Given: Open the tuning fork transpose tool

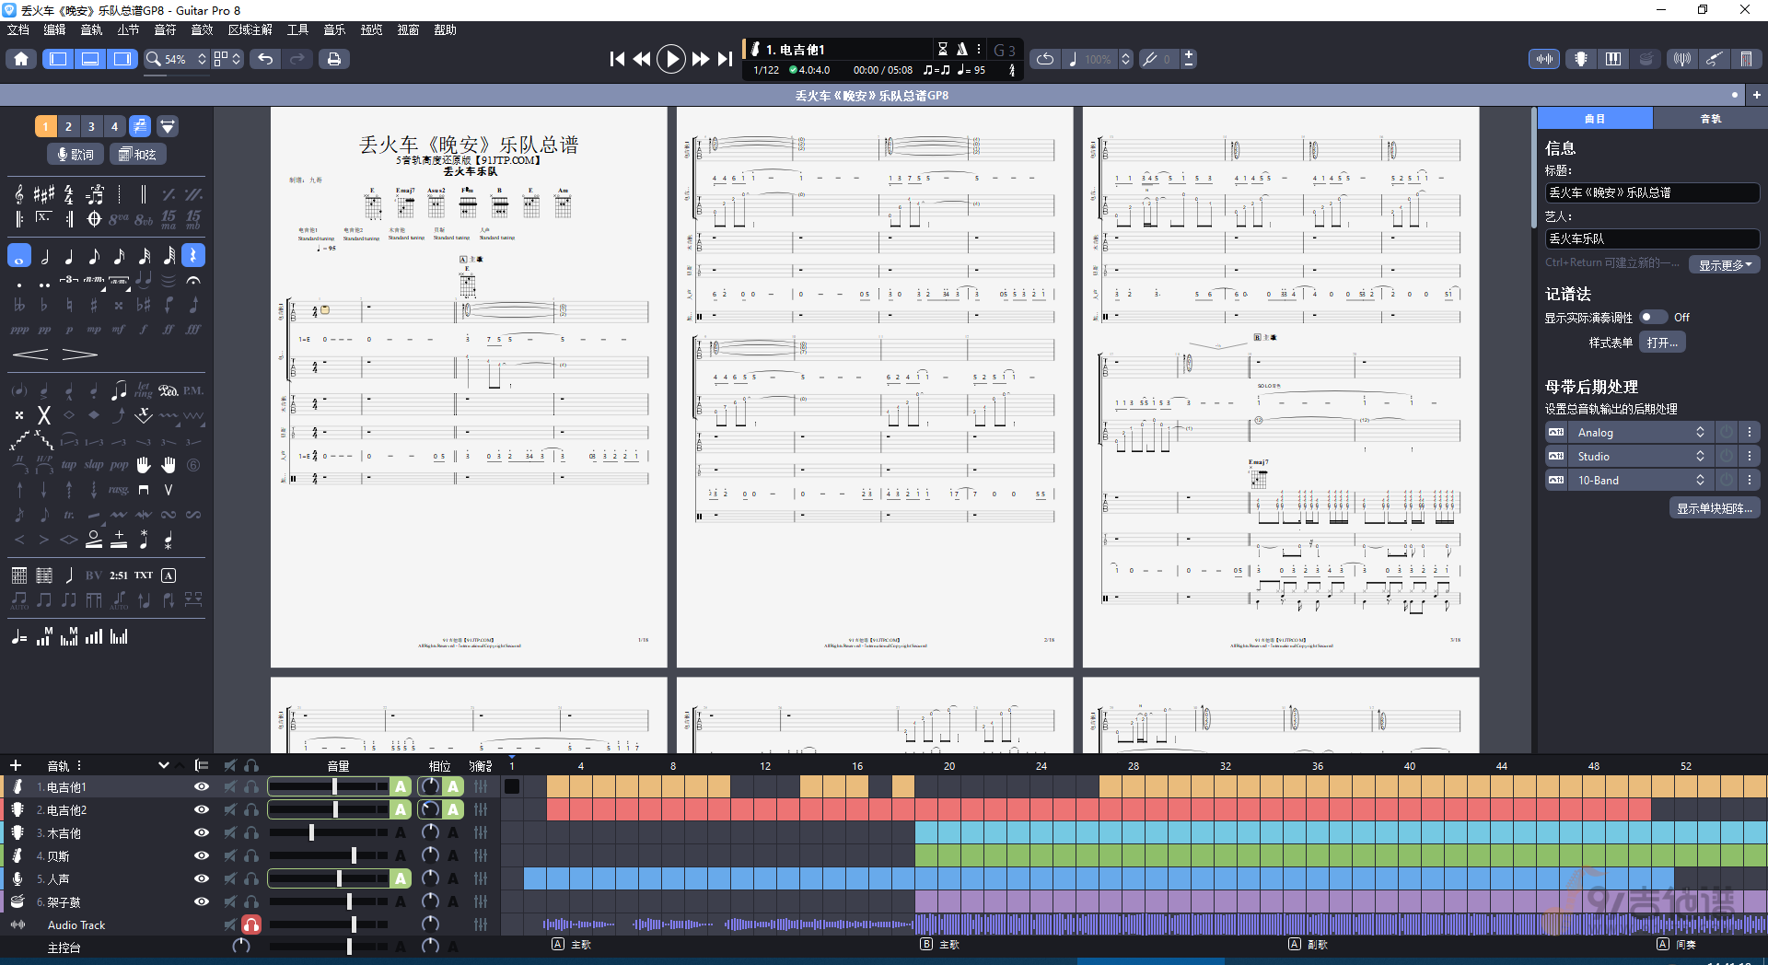Looking at the screenshot, I should pos(1150,59).
